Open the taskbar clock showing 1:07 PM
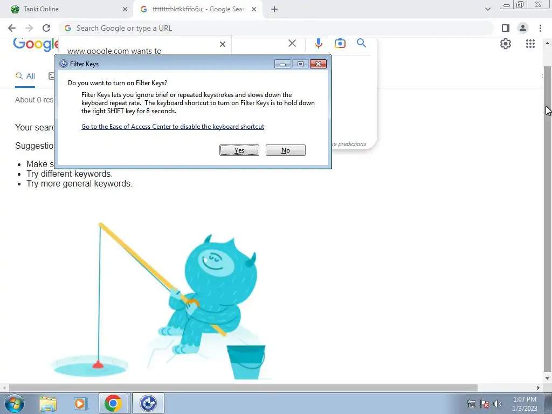This screenshot has height=414, width=552. tap(525, 404)
